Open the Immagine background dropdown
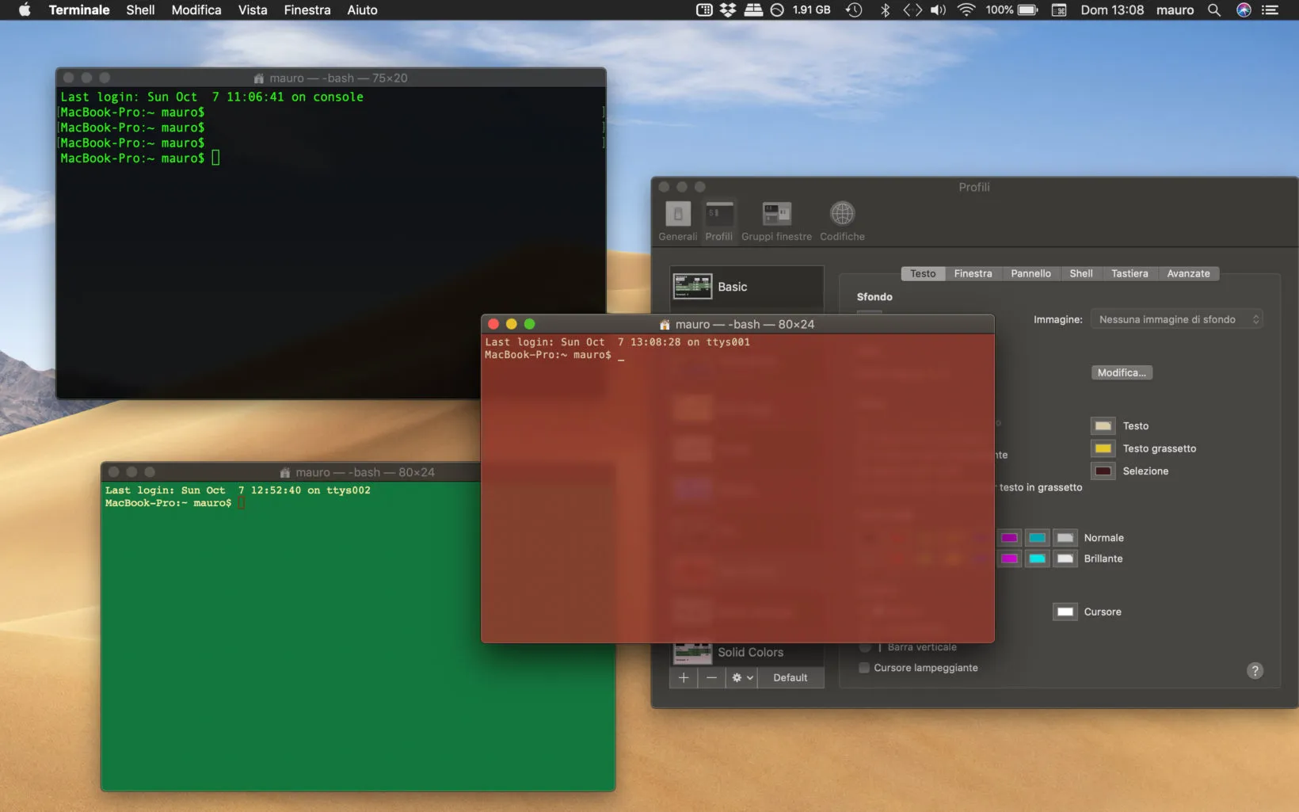This screenshot has height=812, width=1299. click(1176, 319)
